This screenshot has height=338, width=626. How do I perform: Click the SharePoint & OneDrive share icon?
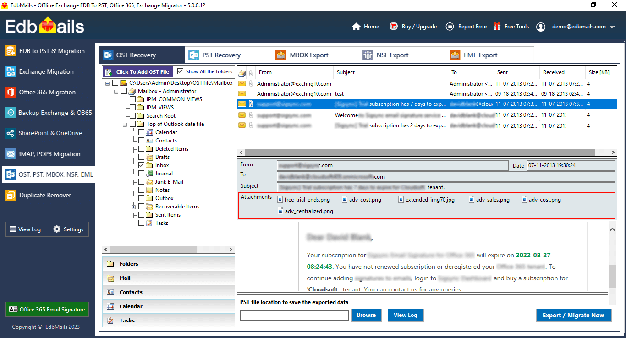coord(11,133)
